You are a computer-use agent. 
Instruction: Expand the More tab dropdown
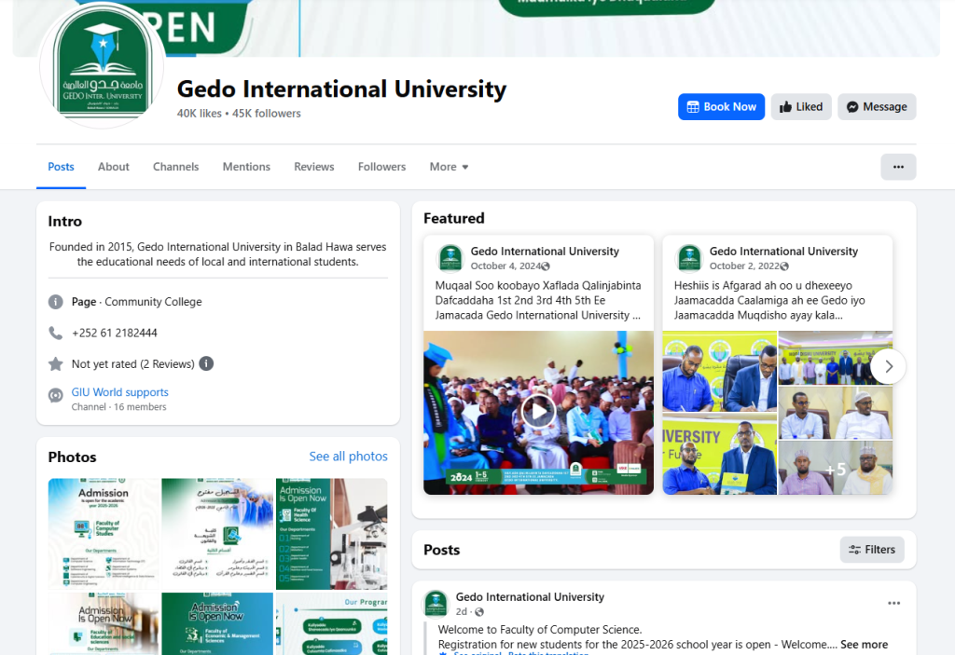[449, 167]
